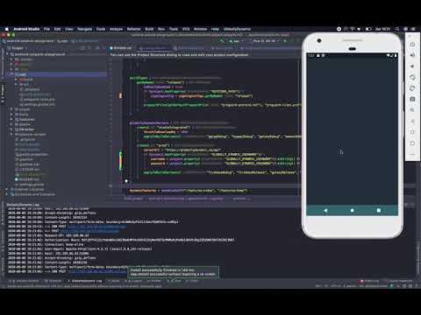Click the emulator zoom magnifier icon
This screenshot has width=421, height=315.
[412, 110]
